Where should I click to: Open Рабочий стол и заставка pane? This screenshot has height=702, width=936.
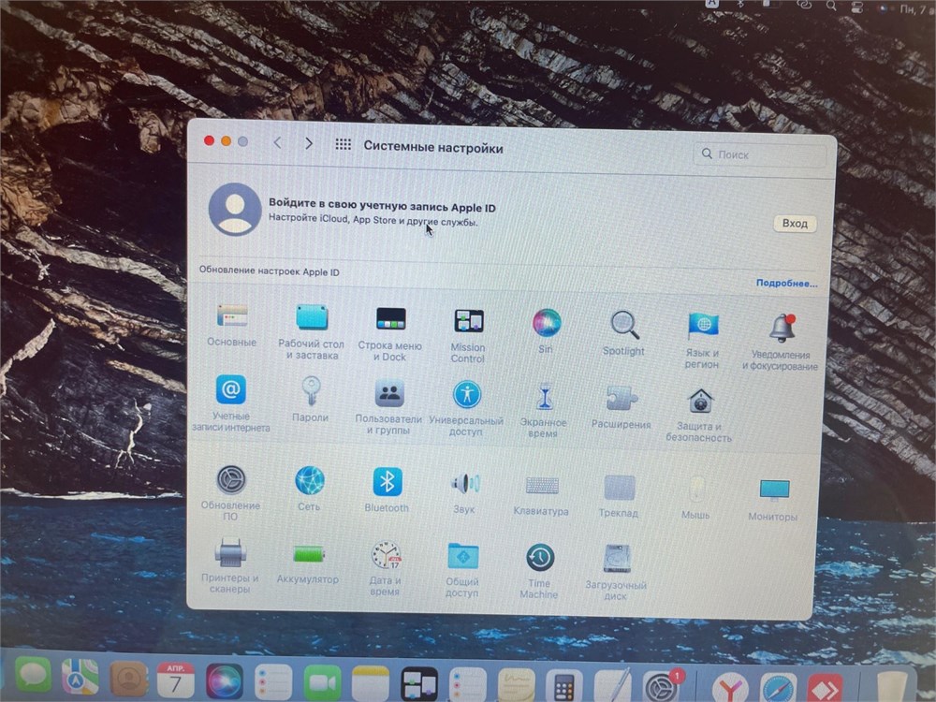[311, 331]
